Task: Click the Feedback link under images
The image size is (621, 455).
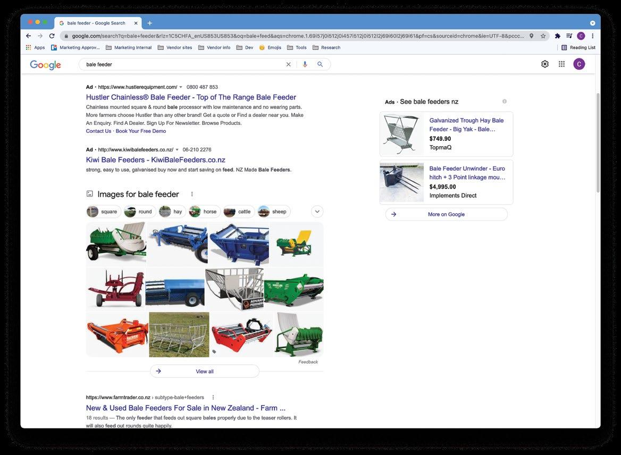Action: (x=308, y=362)
